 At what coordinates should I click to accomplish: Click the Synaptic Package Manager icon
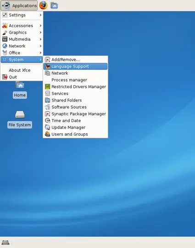[47, 114]
